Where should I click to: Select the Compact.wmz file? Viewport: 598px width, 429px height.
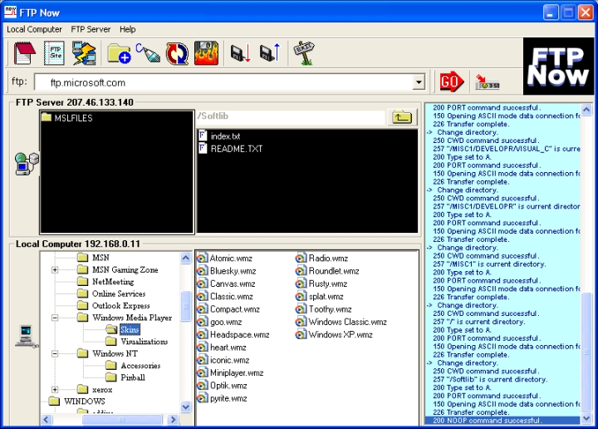pyautogui.click(x=228, y=309)
